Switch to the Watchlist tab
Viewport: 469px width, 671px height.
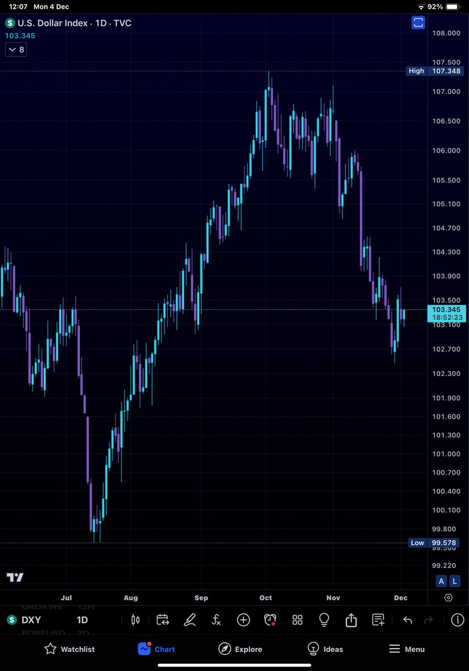pyautogui.click(x=69, y=649)
